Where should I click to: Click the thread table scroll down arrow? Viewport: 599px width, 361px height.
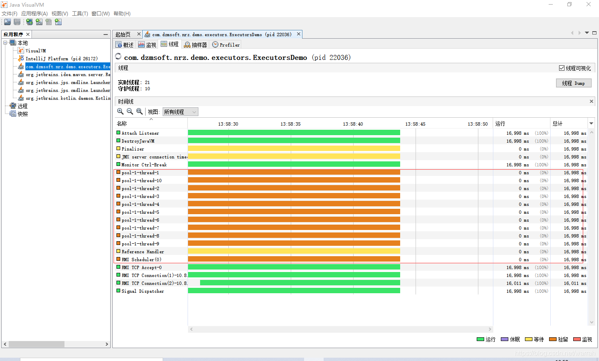pos(592,322)
